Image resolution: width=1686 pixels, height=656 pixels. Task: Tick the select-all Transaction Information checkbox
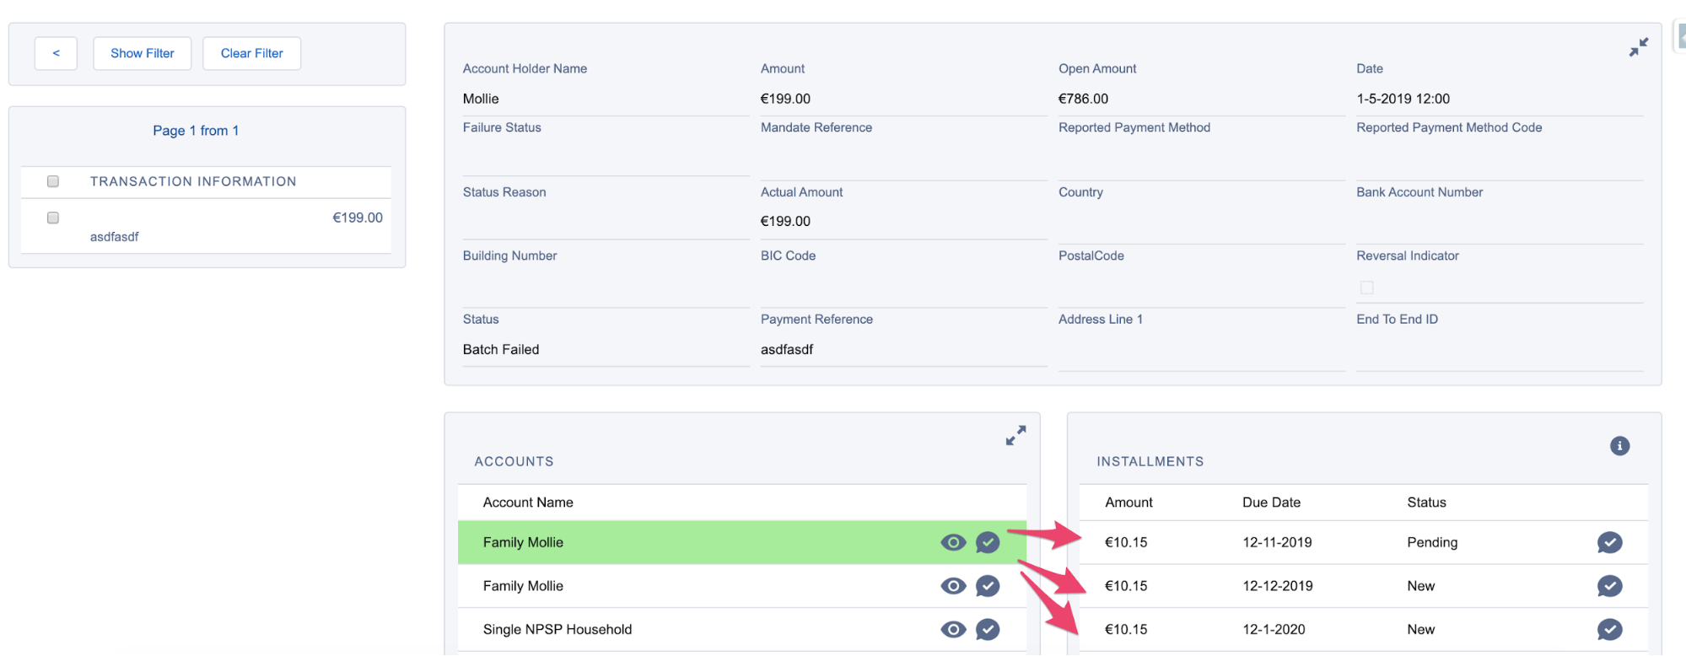(53, 181)
